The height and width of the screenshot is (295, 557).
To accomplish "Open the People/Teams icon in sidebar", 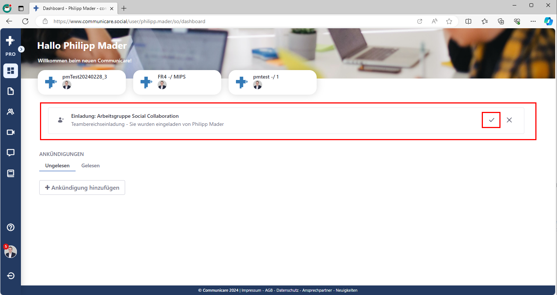I will [x=11, y=112].
